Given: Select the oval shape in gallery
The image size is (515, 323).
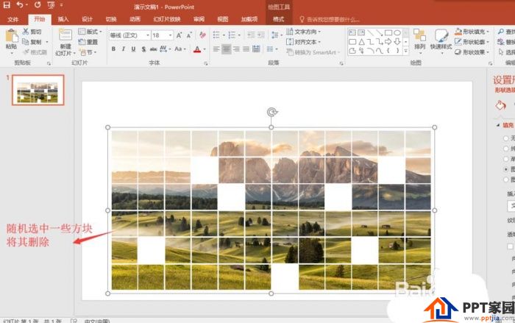Looking at the screenshot, I should click(x=397, y=32).
